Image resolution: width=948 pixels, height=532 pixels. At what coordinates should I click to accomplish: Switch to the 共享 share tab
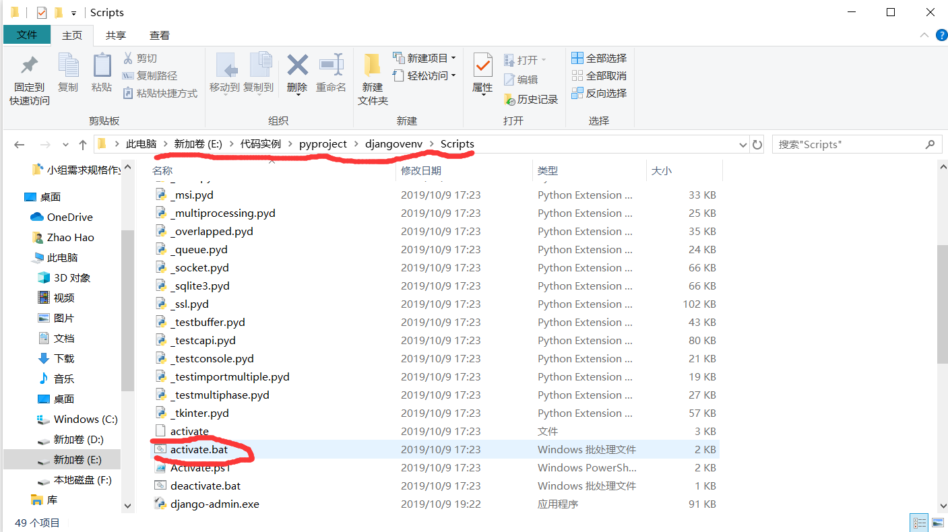tap(116, 36)
